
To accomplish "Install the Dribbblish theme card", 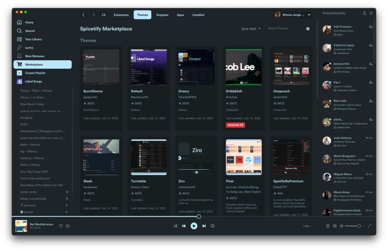I will [244, 67].
